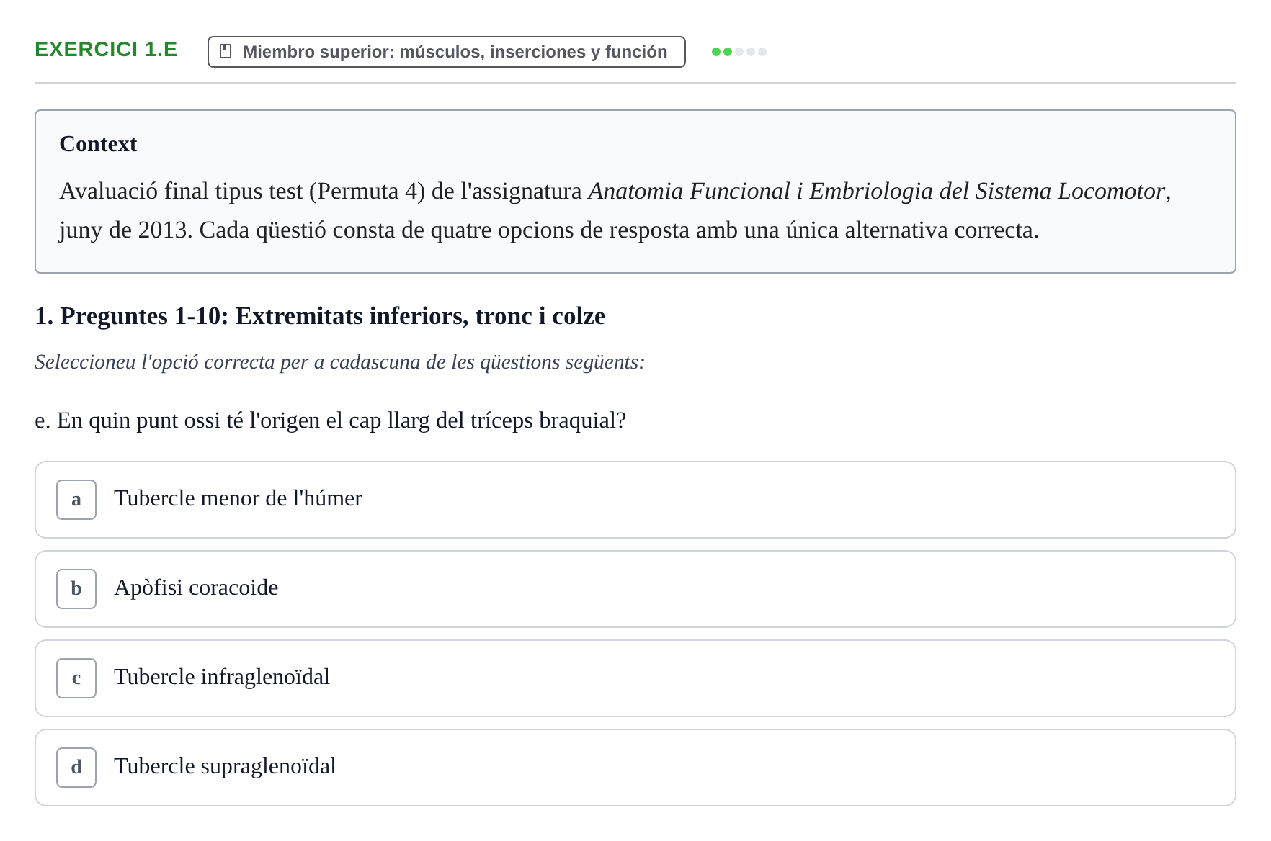Click the difficulty dots indicator
1271x841 pixels.
[739, 52]
